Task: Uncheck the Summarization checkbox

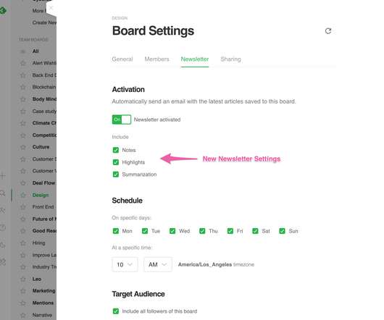Action: click(116, 174)
